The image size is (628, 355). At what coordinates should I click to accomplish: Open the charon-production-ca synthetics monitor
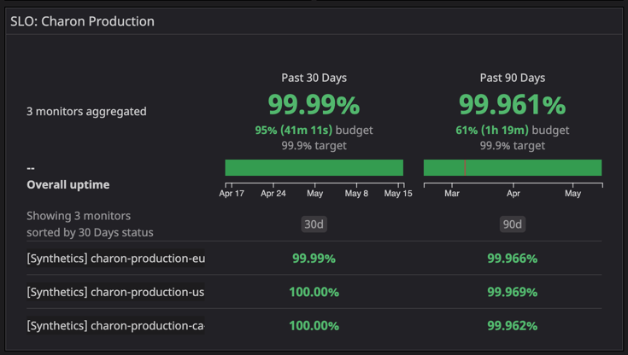coord(115,325)
